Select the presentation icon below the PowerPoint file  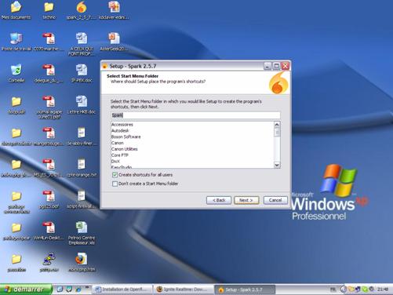[114, 42]
